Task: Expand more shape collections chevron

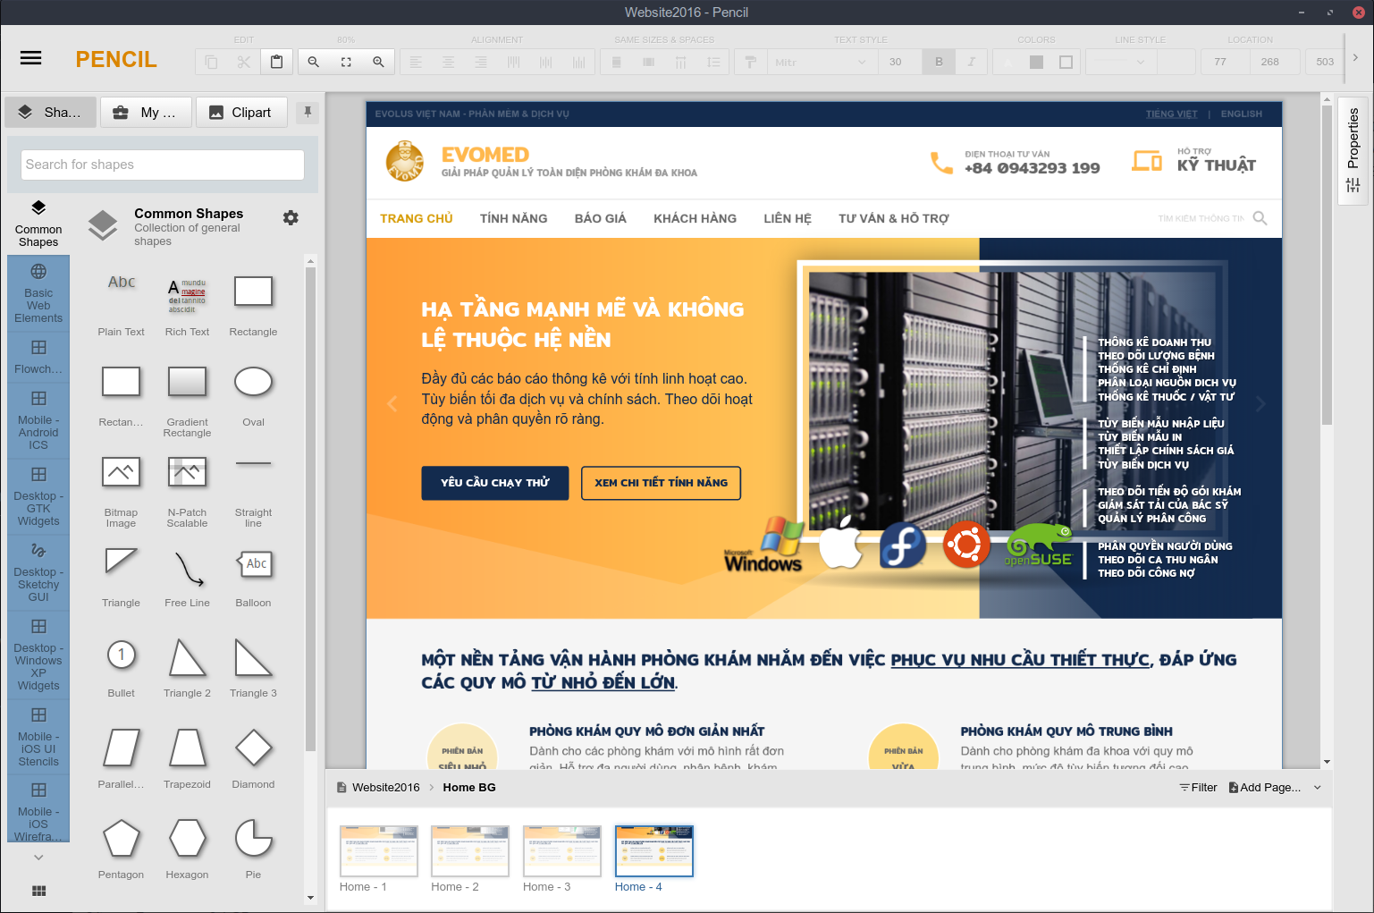Action: [38, 857]
